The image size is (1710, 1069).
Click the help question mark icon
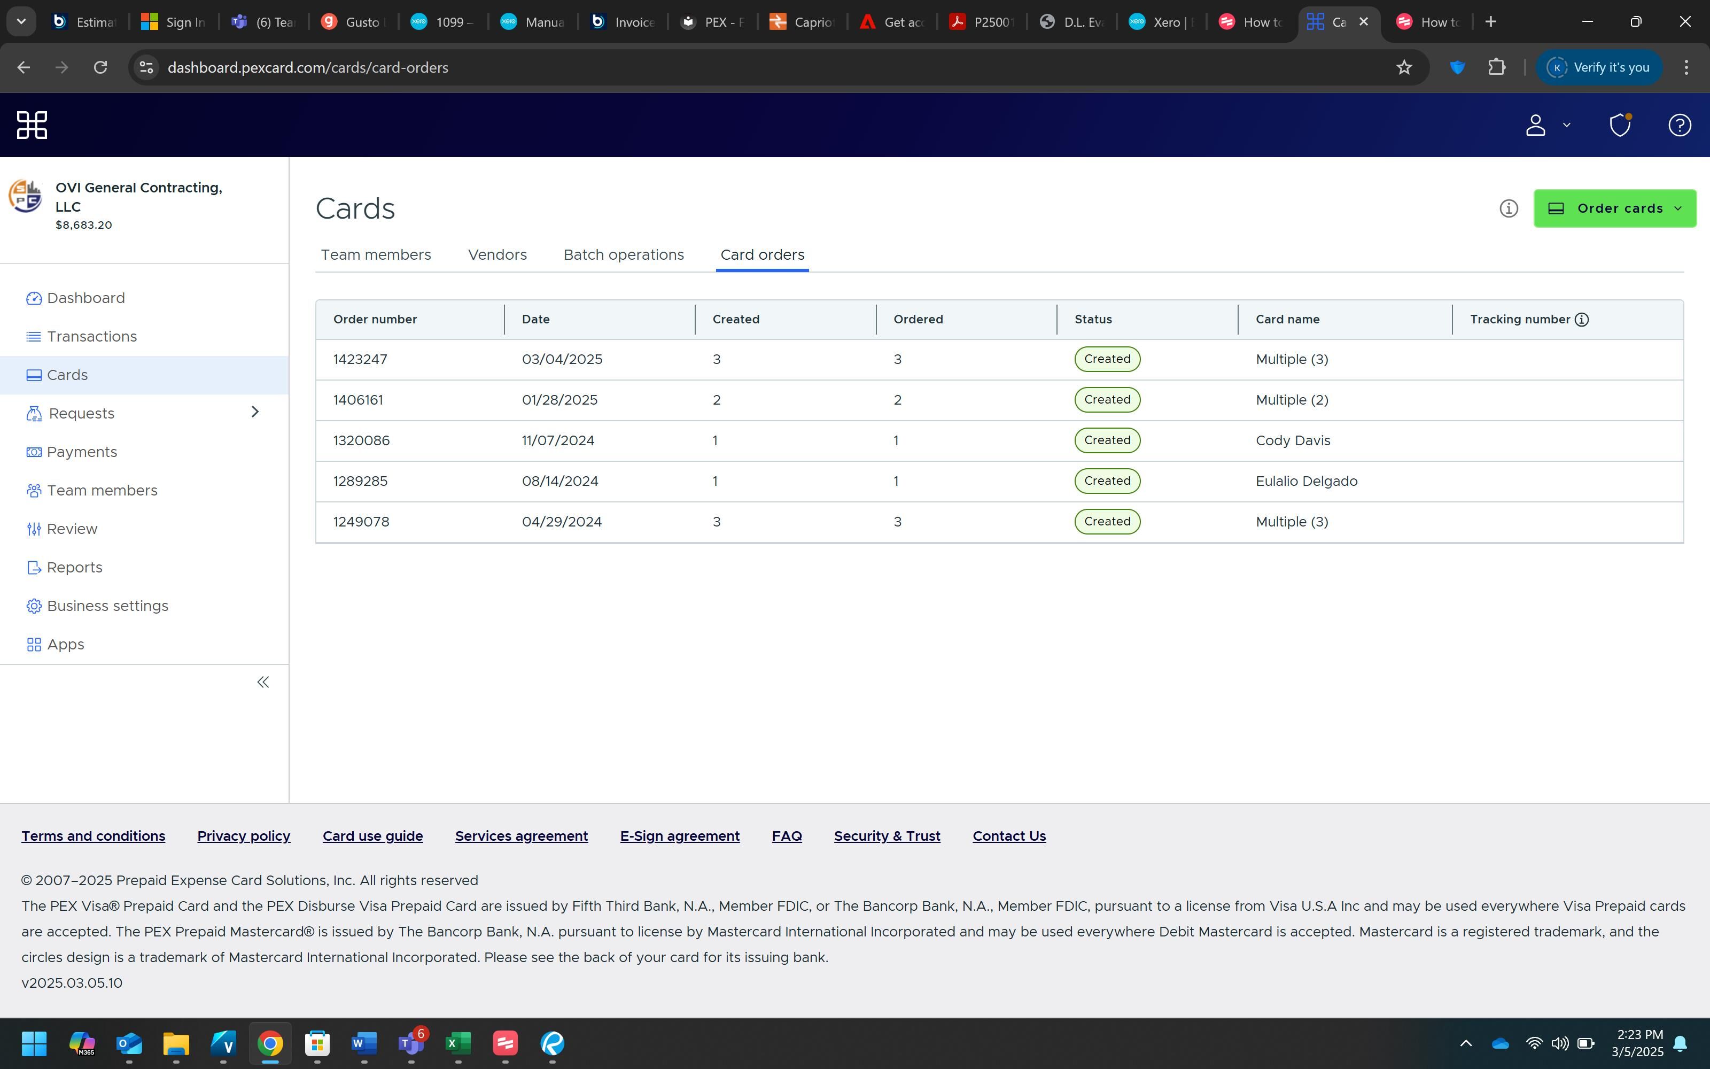[1679, 125]
